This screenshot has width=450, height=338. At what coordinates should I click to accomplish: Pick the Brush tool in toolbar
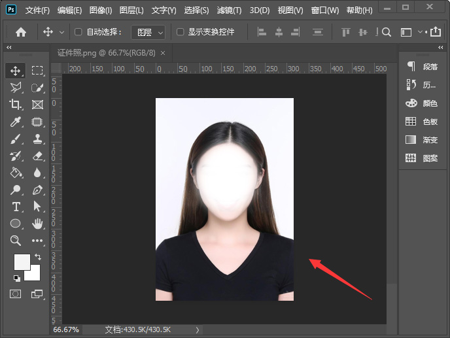[x=16, y=139]
